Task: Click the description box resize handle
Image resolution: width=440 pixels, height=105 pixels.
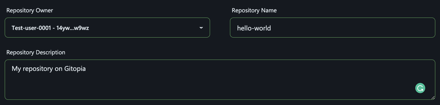Action: (433, 98)
